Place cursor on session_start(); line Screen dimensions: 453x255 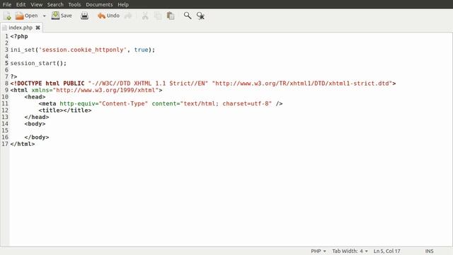click(x=38, y=63)
